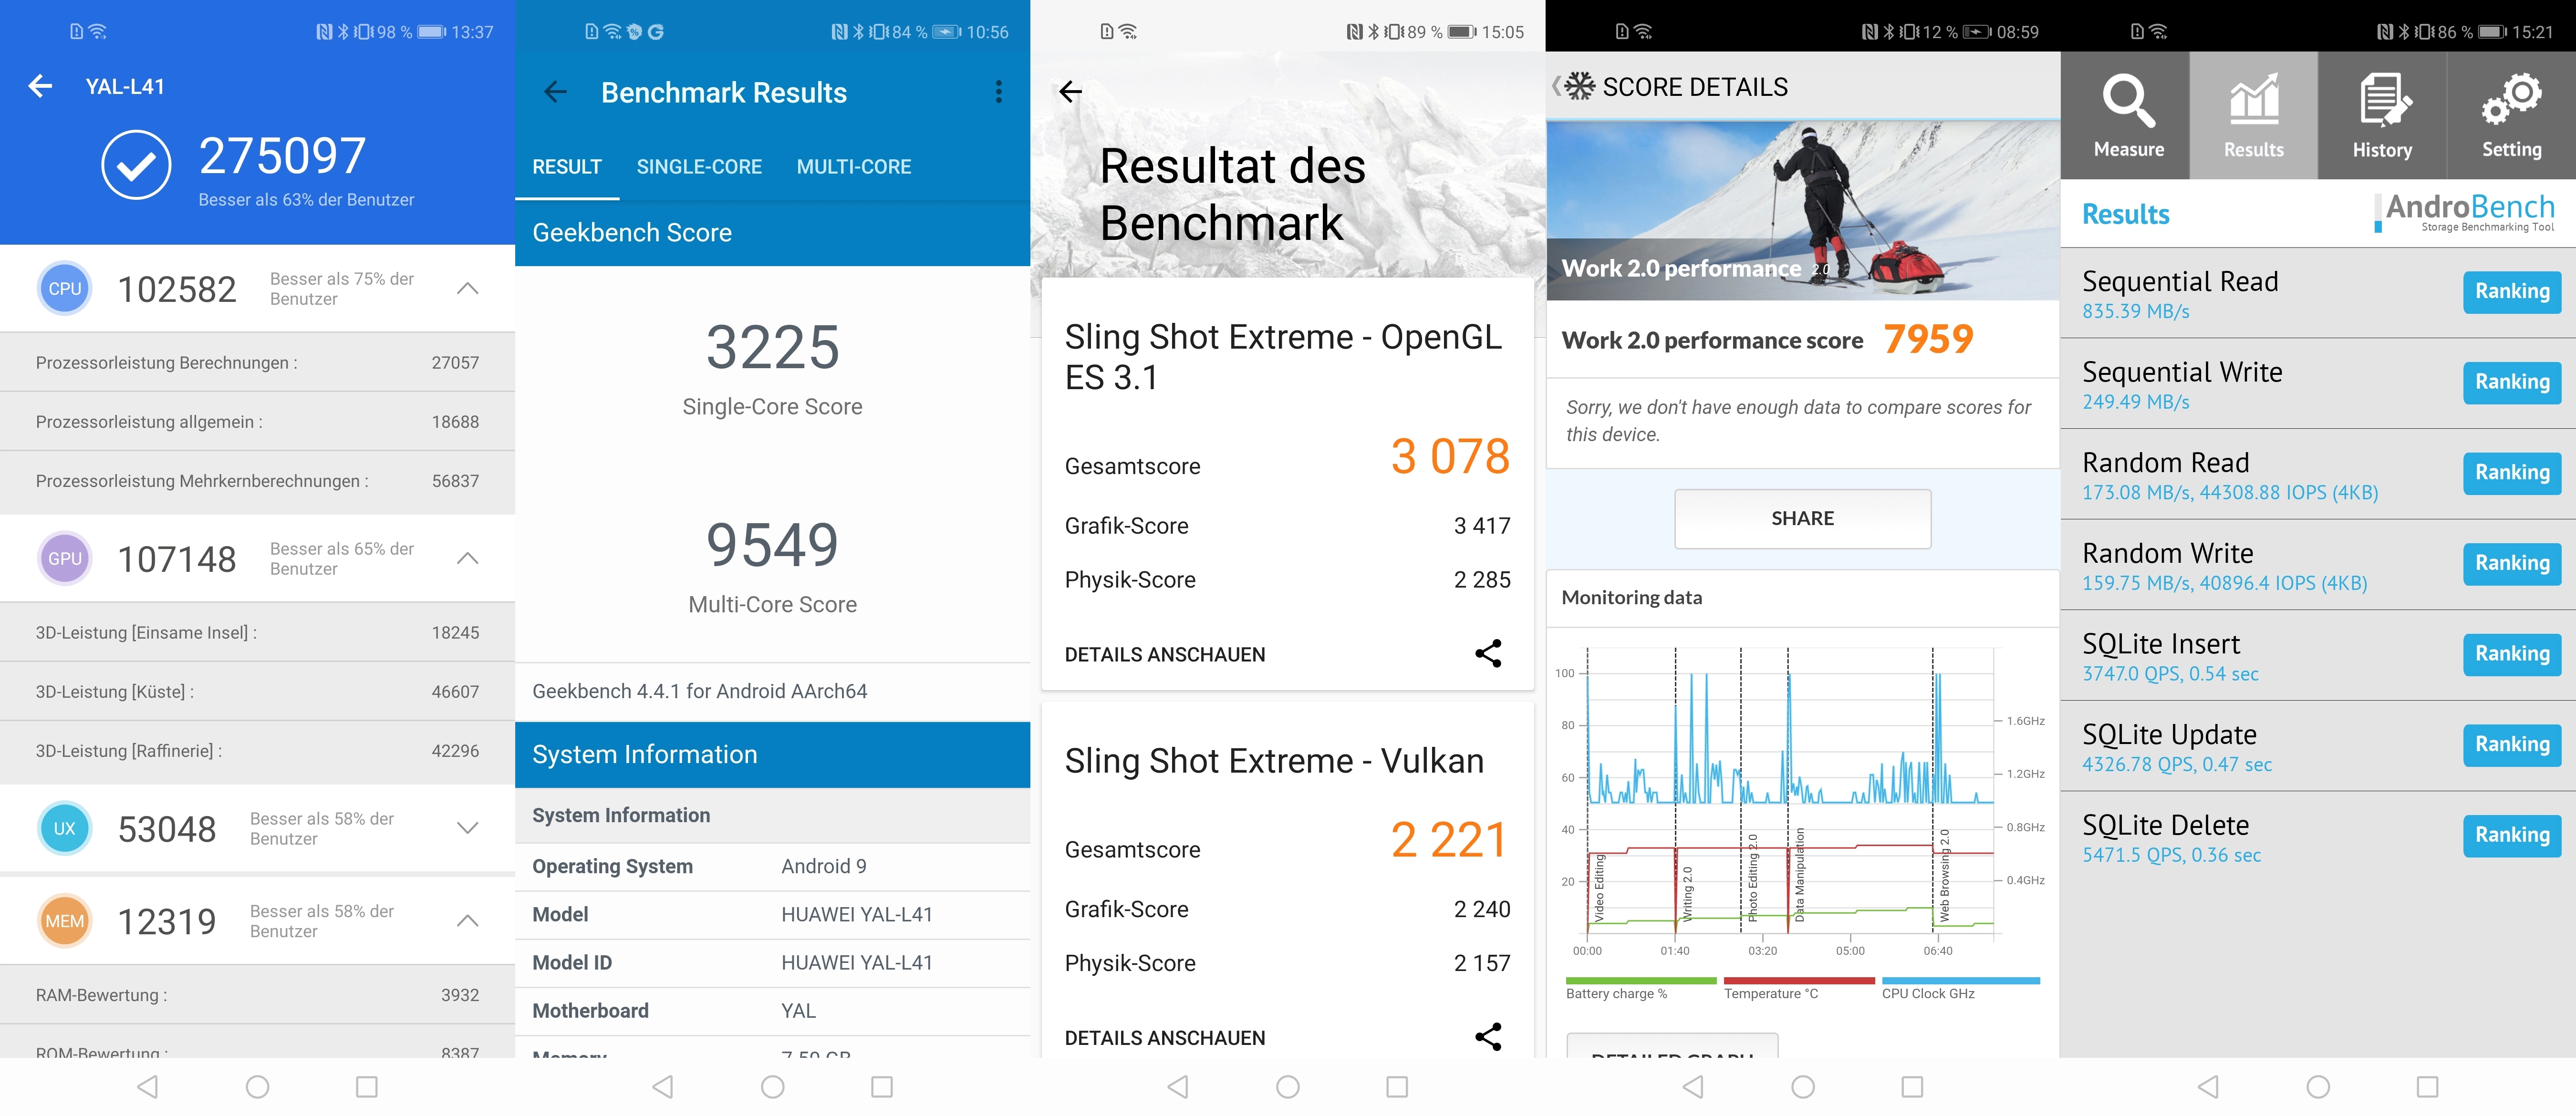2576x1116 pixels.
Task: Switch to the MULTI-CORE tab
Action: [x=854, y=167]
